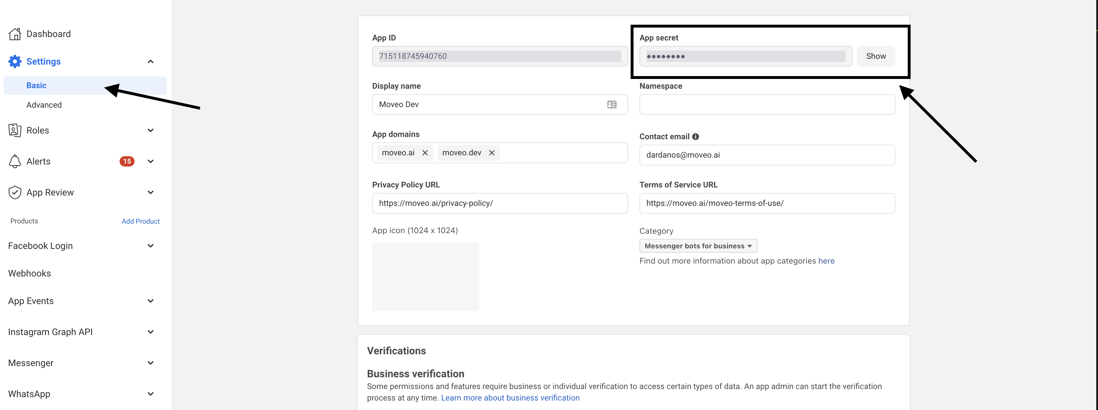Collapse the Settings section chevron
The width and height of the screenshot is (1098, 410).
point(150,62)
